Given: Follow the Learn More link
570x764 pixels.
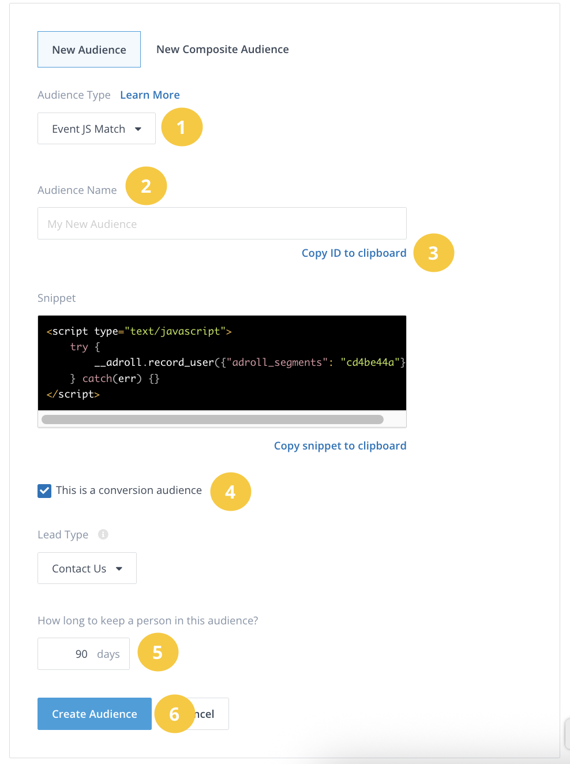Looking at the screenshot, I should (x=150, y=95).
